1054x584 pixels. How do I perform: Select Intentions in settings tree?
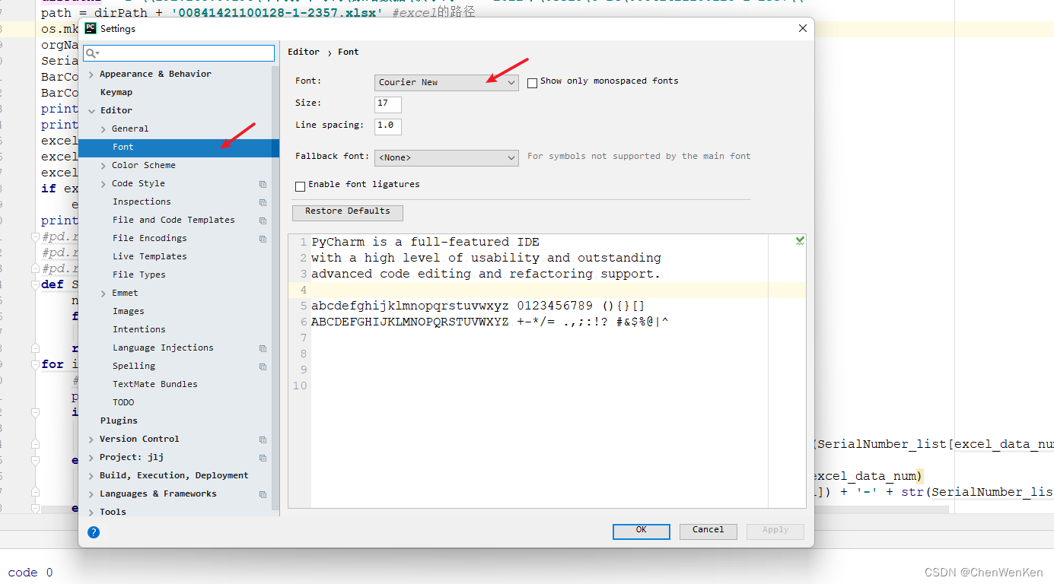pyautogui.click(x=139, y=329)
